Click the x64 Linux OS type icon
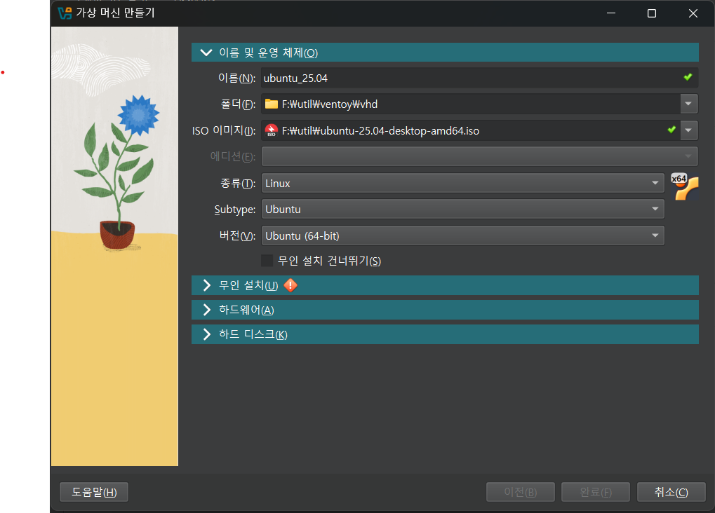715x513 pixels. pos(684,187)
